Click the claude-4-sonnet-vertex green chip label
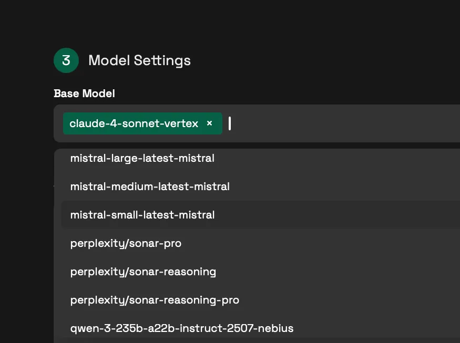Screen dimensions: 460x343 click(134, 123)
